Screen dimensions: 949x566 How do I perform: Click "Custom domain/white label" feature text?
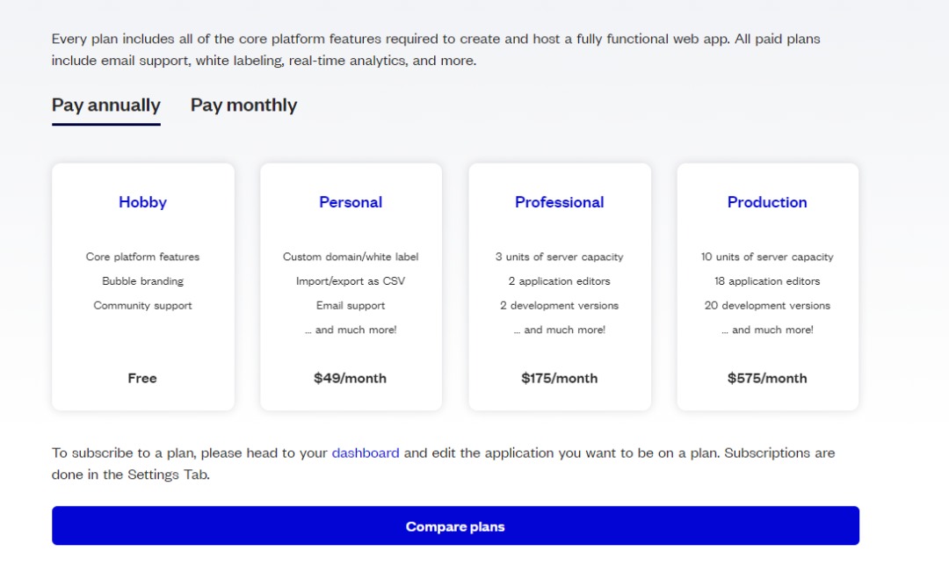(x=351, y=258)
